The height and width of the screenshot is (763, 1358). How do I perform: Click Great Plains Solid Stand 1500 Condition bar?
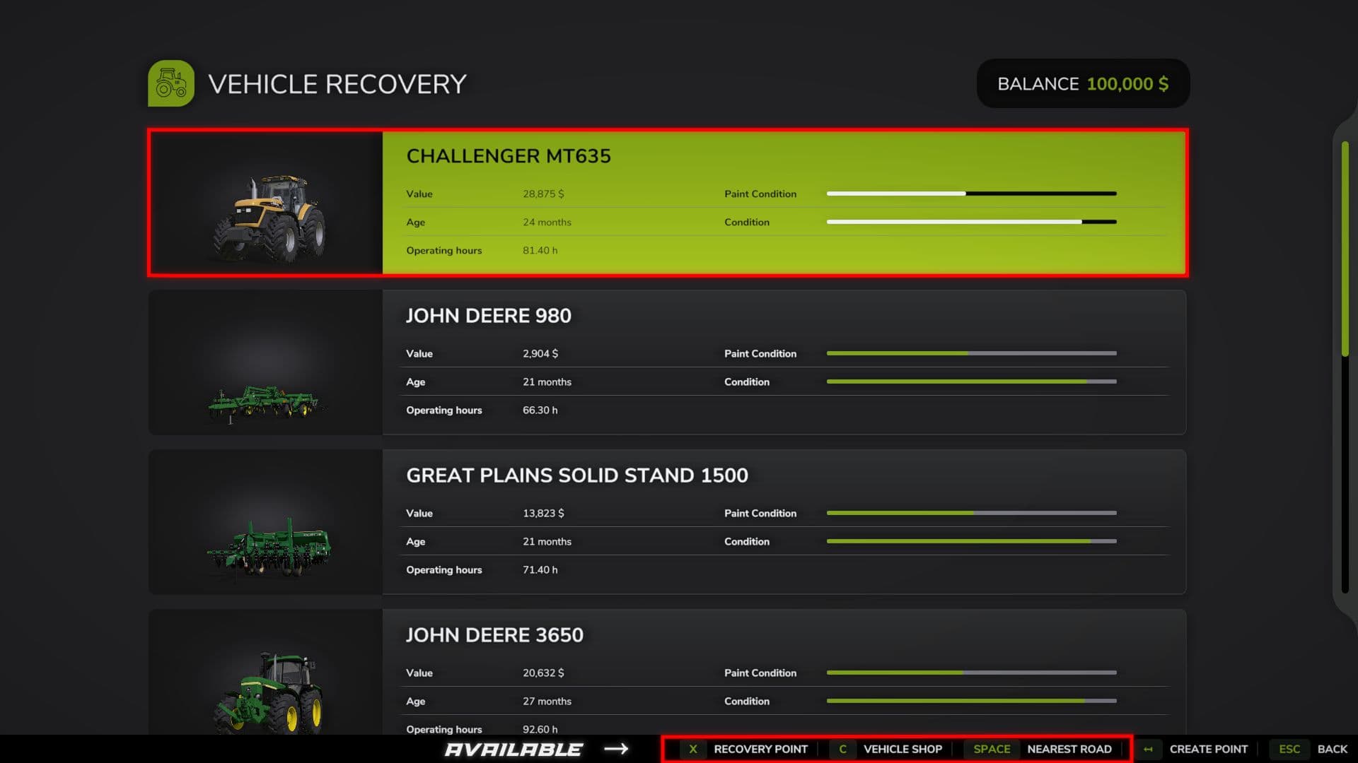[972, 541]
